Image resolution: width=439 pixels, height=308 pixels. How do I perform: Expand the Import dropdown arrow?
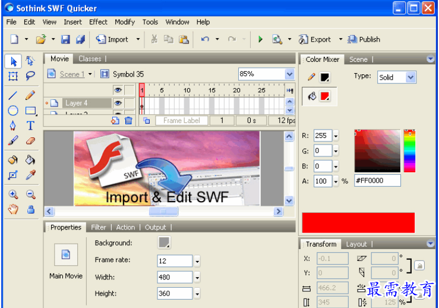[x=138, y=39]
